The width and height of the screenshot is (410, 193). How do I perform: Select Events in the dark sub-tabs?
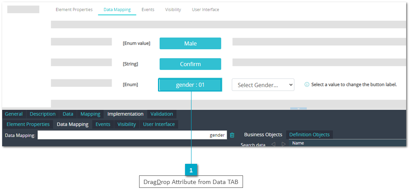tap(103, 124)
